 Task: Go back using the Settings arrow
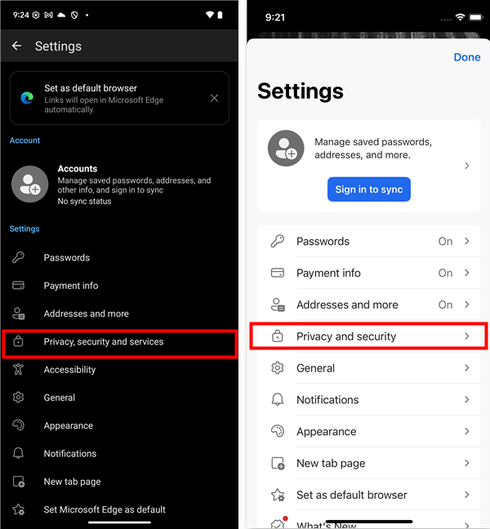click(x=16, y=46)
